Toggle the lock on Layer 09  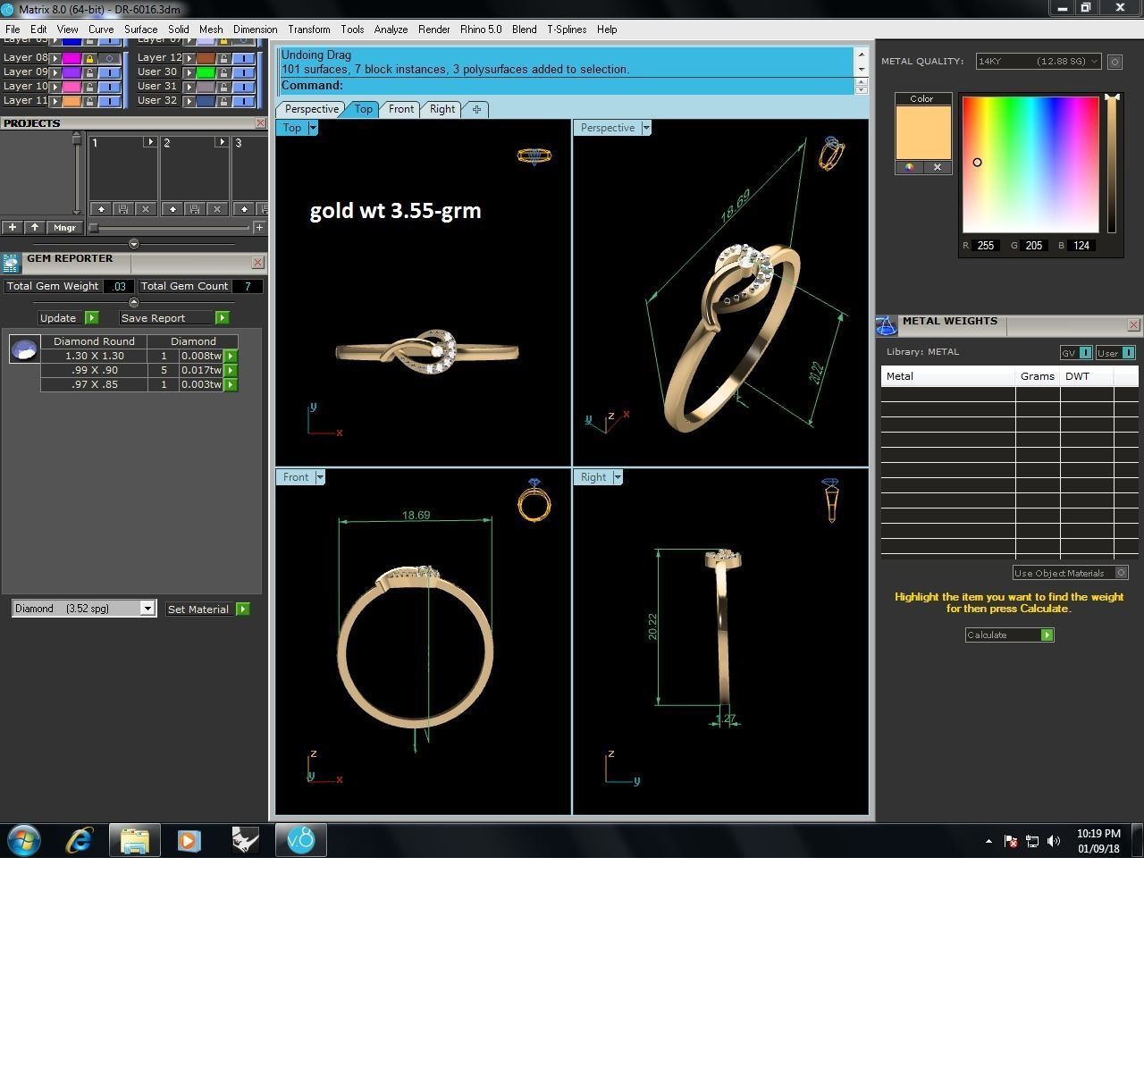pyautogui.click(x=89, y=72)
